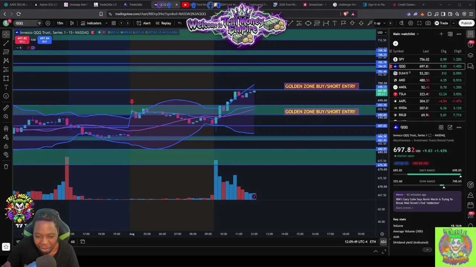Image resolution: width=476 pixels, height=267 pixels.
Task: Expand the Trade button dropdown arrow
Action: pyautogui.click(x=453, y=23)
